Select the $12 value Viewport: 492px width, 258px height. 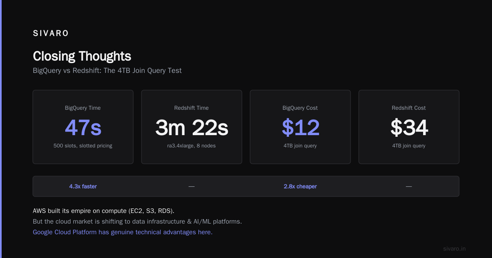[300, 127]
